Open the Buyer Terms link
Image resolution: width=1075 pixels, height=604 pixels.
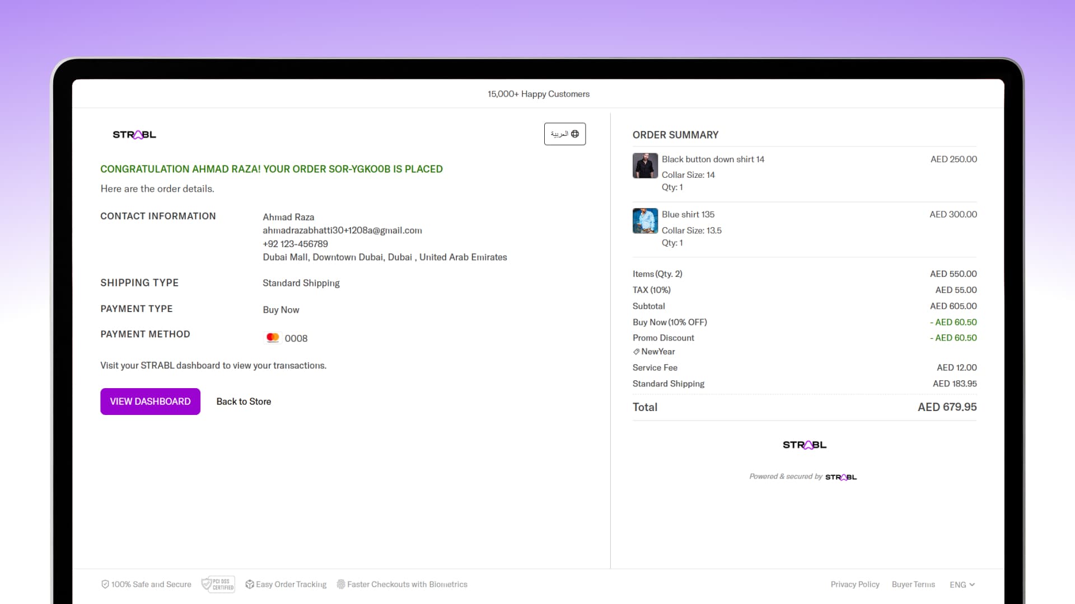click(x=913, y=584)
